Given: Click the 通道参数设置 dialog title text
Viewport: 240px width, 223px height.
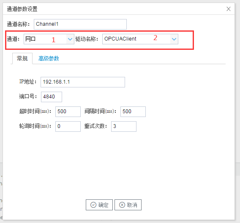Looking at the screenshot, I should (22, 9).
